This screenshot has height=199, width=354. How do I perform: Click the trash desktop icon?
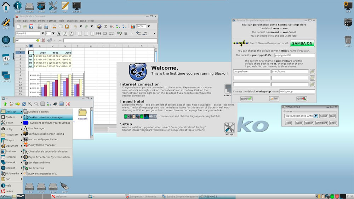pyautogui.click(x=348, y=41)
